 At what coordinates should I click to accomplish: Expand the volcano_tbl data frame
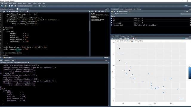112,25
